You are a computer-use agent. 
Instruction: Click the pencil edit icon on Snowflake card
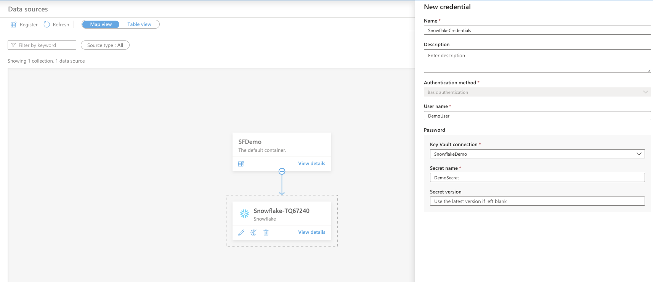(x=241, y=232)
